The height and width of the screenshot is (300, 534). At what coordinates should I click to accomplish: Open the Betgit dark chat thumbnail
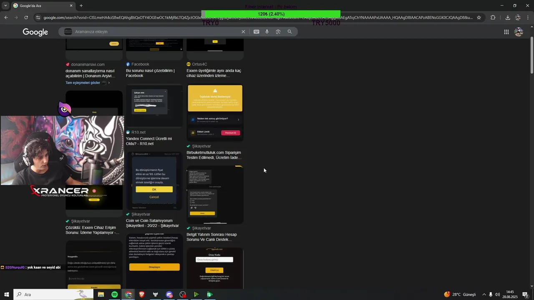[215, 194]
